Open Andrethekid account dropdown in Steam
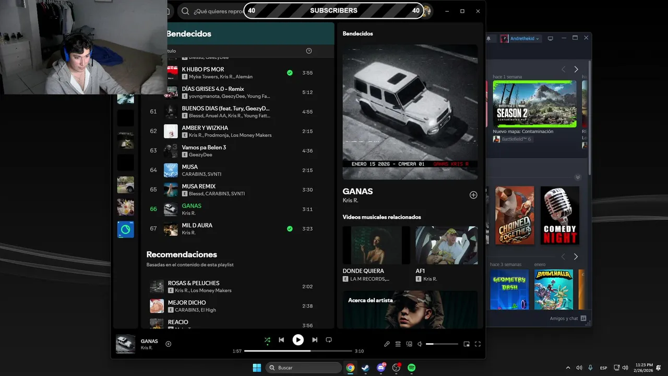The height and width of the screenshot is (376, 668). pyautogui.click(x=520, y=39)
